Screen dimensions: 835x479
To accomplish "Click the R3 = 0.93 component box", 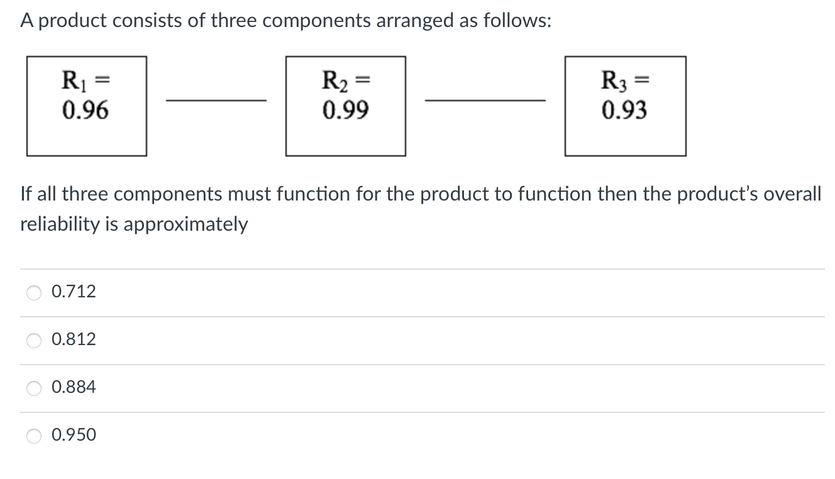I will tap(626, 105).
